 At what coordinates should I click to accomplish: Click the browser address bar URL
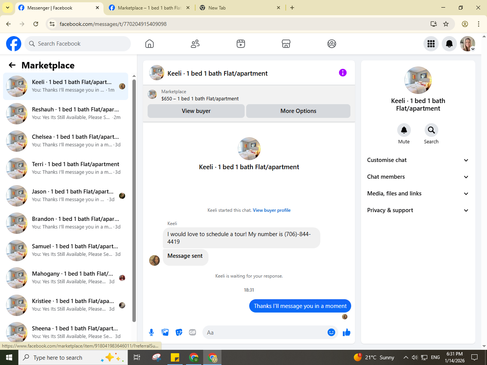click(113, 24)
